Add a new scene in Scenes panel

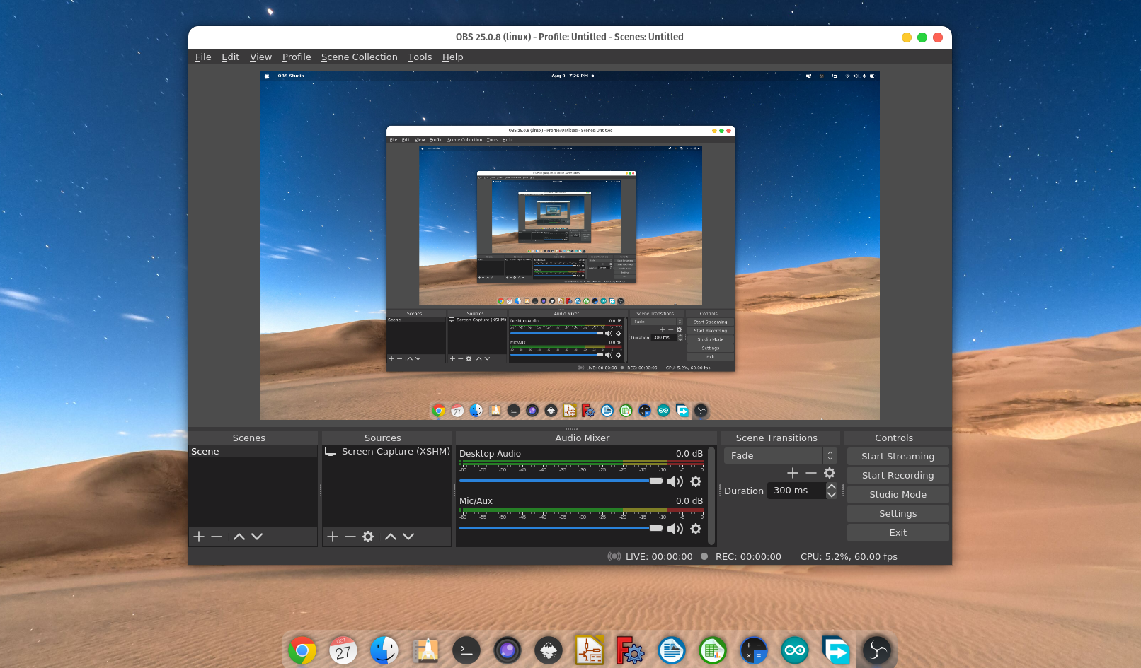coord(199,537)
